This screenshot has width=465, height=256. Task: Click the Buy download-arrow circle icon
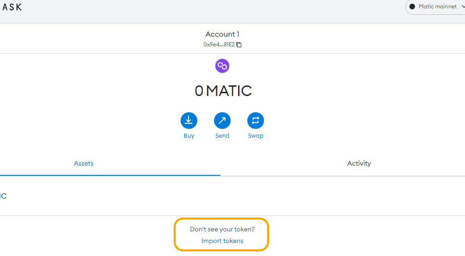tap(189, 121)
